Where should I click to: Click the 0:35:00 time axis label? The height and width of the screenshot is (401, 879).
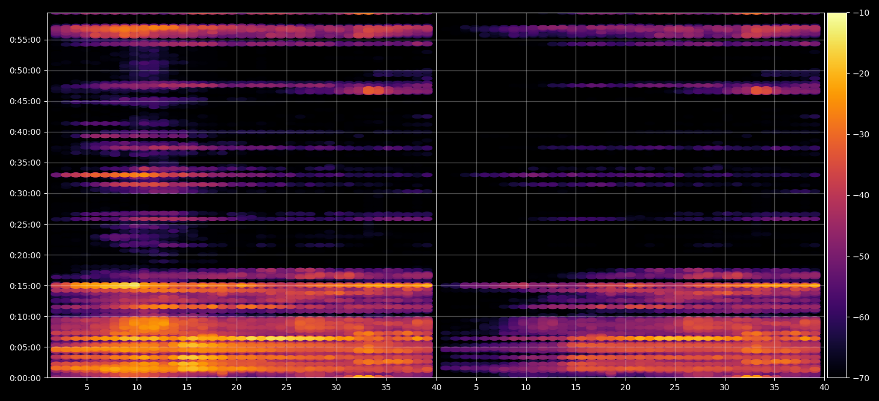click(25, 163)
